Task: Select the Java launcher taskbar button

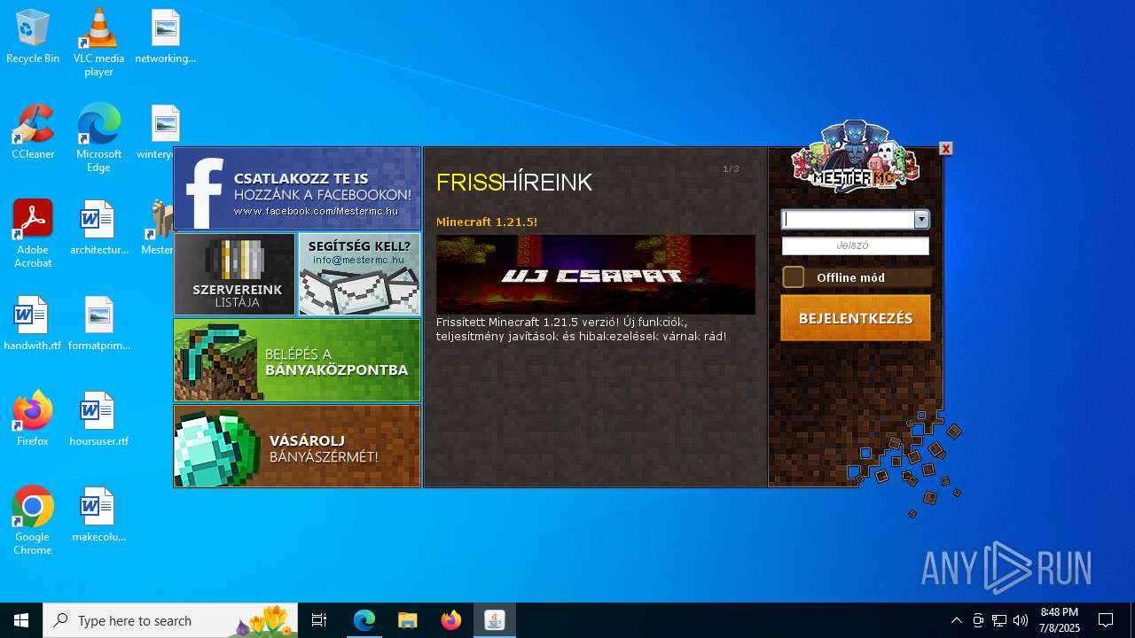Action: click(495, 620)
